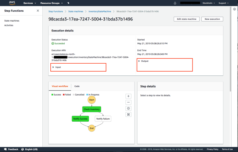Image resolution: width=238 pixels, height=152 pixels.
Task: Click the pin shortcuts icon in the top bar
Action: point(68,3)
